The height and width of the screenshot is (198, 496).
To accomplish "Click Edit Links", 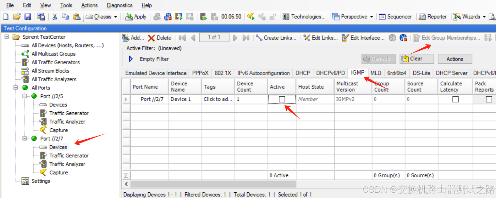I will pos(321,38).
